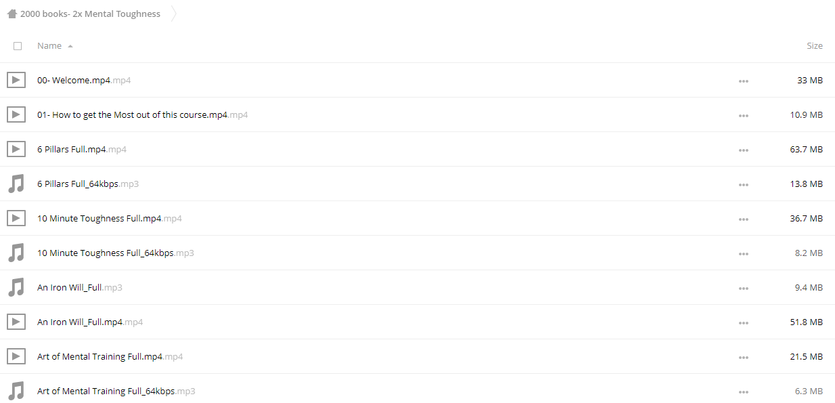This screenshot has width=835, height=403.
Task: Click the Name column header
Action: point(49,46)
